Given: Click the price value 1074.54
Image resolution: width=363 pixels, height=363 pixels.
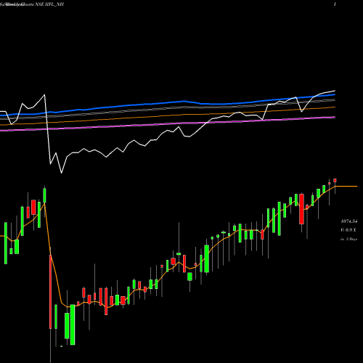Looking at the screenshot, I should (349, 221).
